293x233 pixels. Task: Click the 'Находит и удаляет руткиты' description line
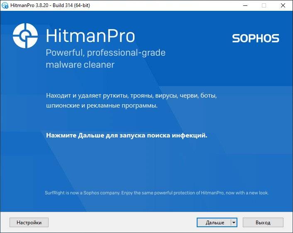[132, 96]
